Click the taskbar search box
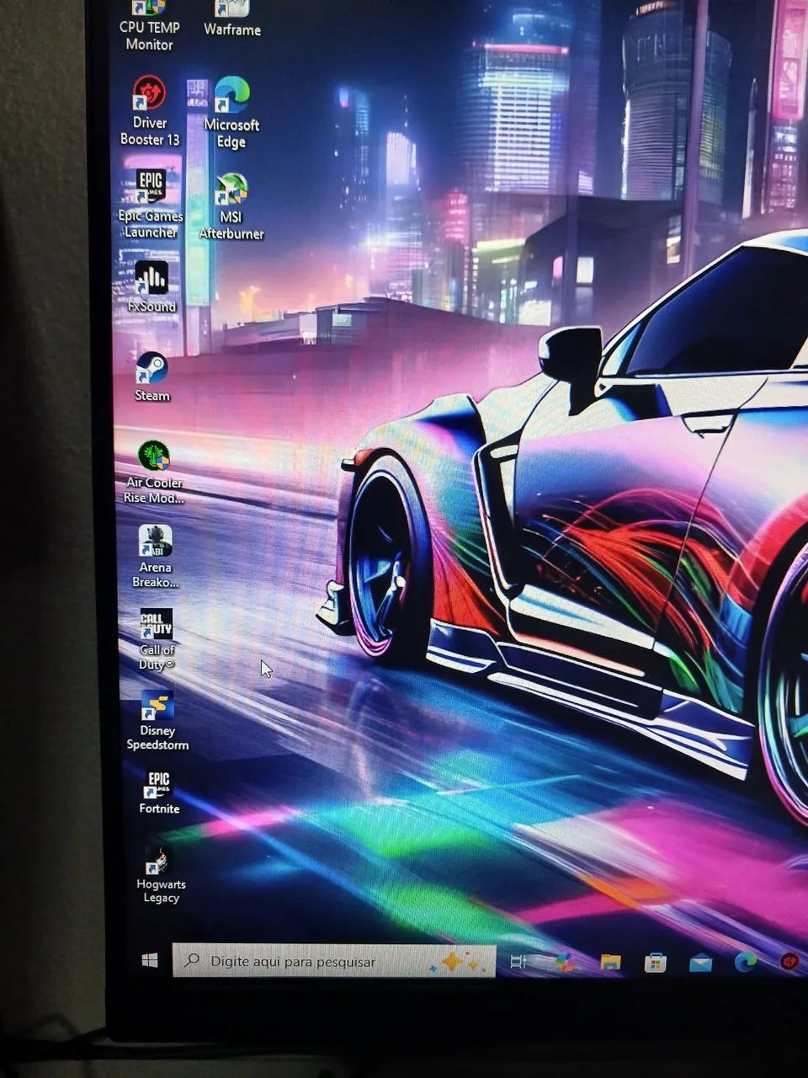808x1078 pixels. (x=333, y=961)
